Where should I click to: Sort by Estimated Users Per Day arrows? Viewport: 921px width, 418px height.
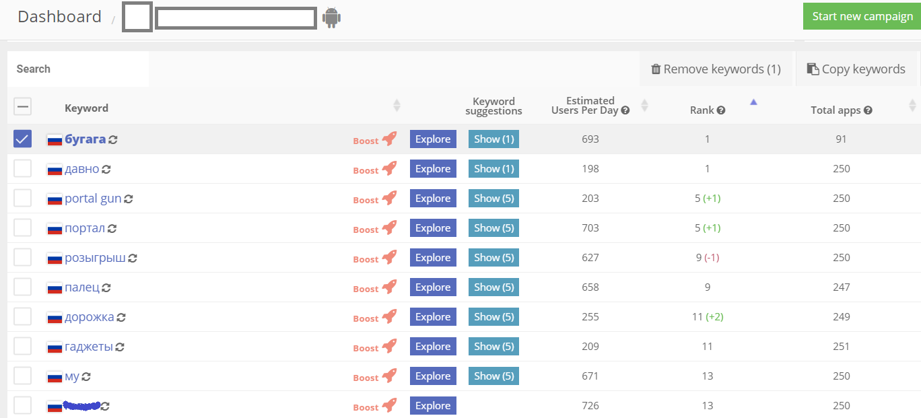644,105
